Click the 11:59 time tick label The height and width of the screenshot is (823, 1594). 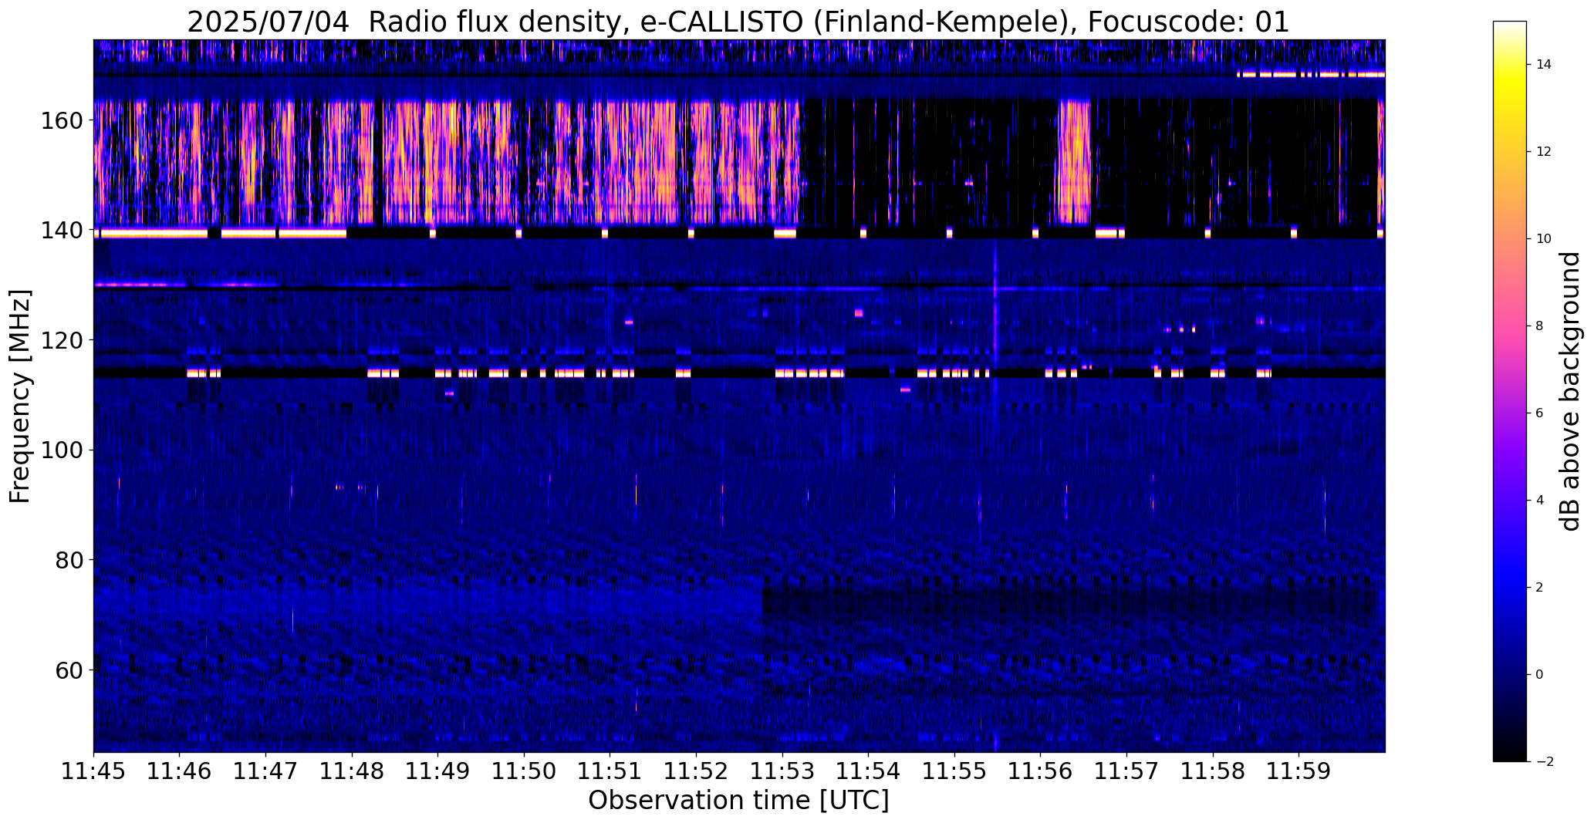point(1299,771)
